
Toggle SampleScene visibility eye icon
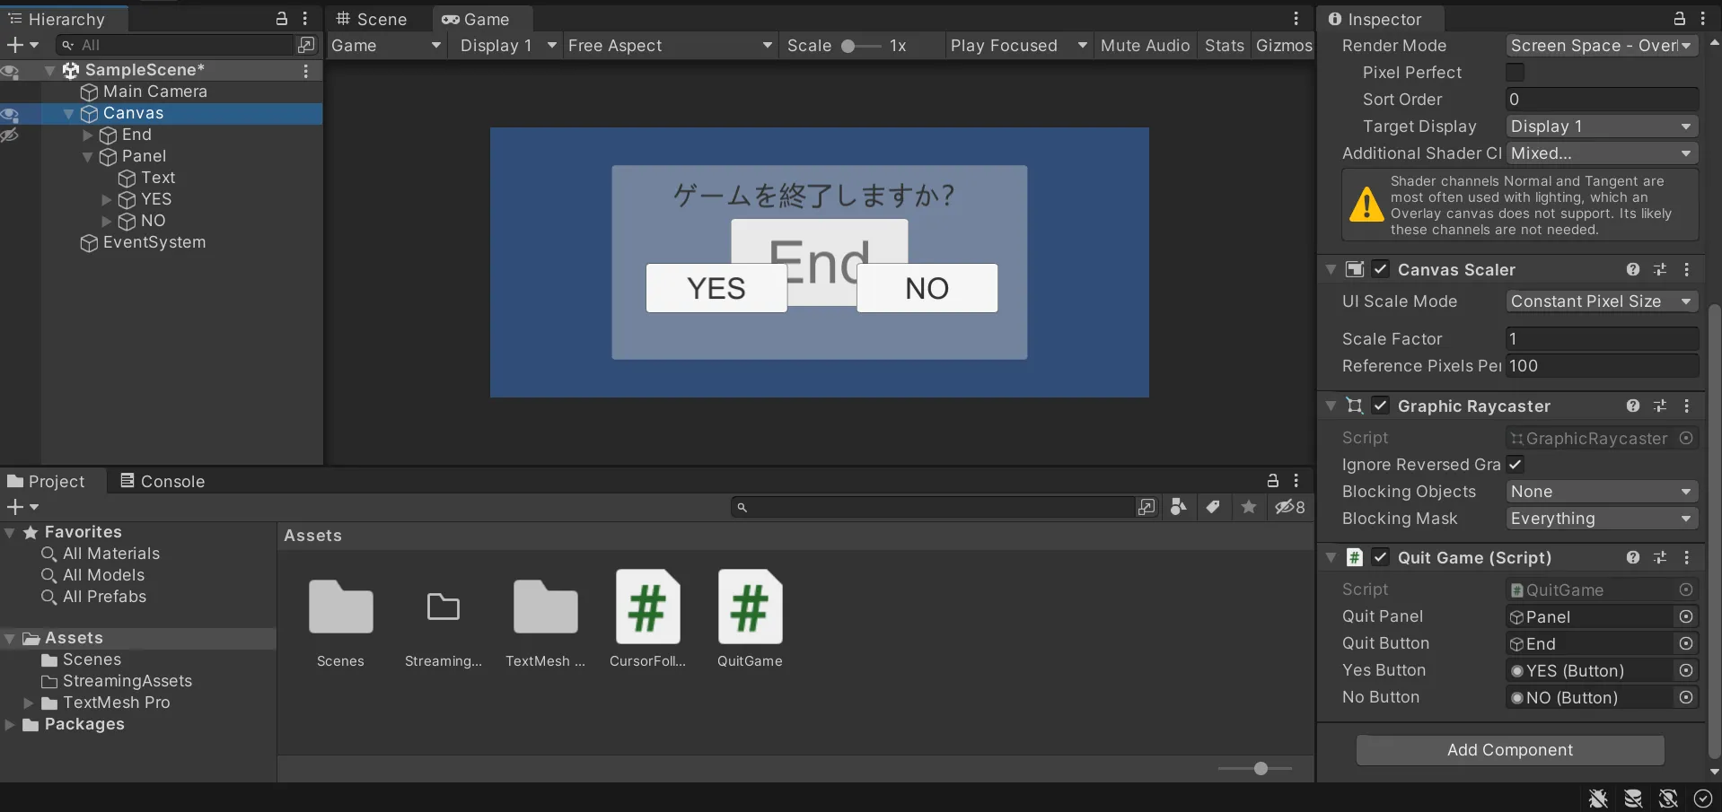point(10,71)
